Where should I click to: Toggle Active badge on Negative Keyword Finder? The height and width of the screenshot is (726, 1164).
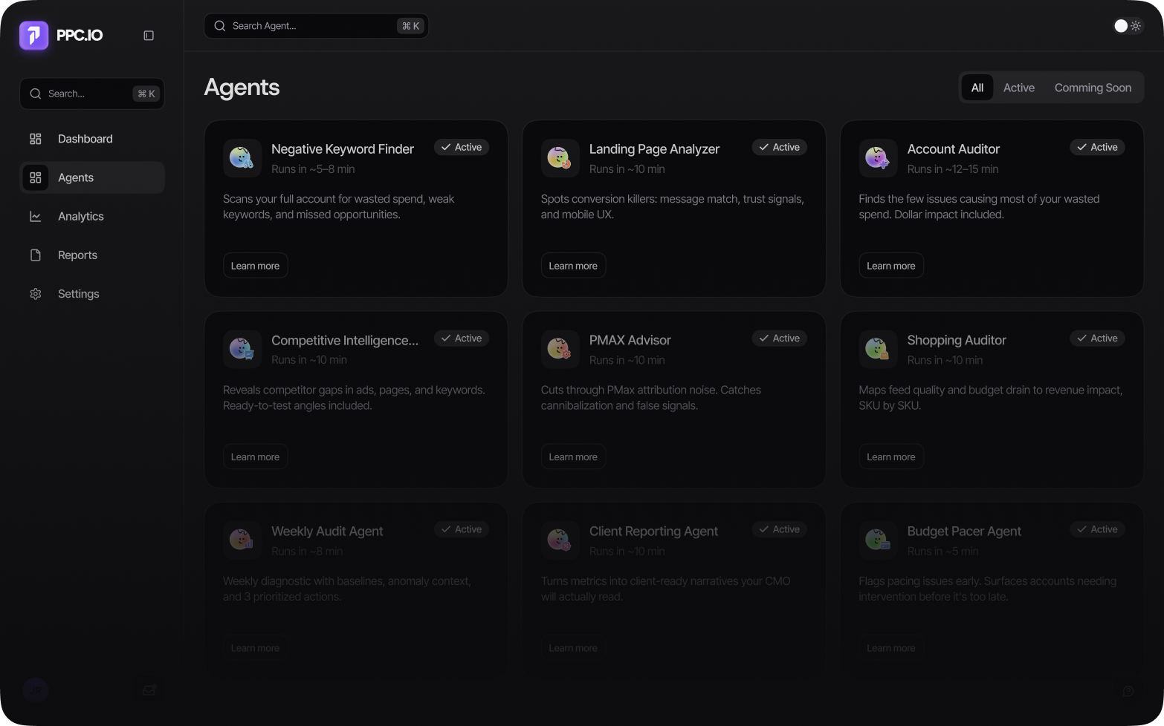[462, 147]
